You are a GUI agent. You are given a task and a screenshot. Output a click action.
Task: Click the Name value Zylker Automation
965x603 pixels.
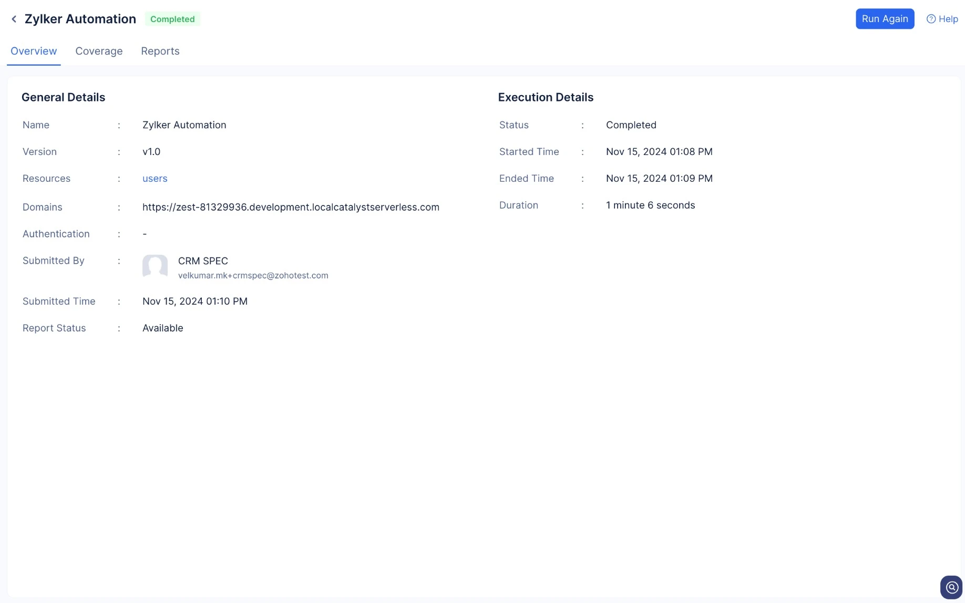[x=184, y=125]
